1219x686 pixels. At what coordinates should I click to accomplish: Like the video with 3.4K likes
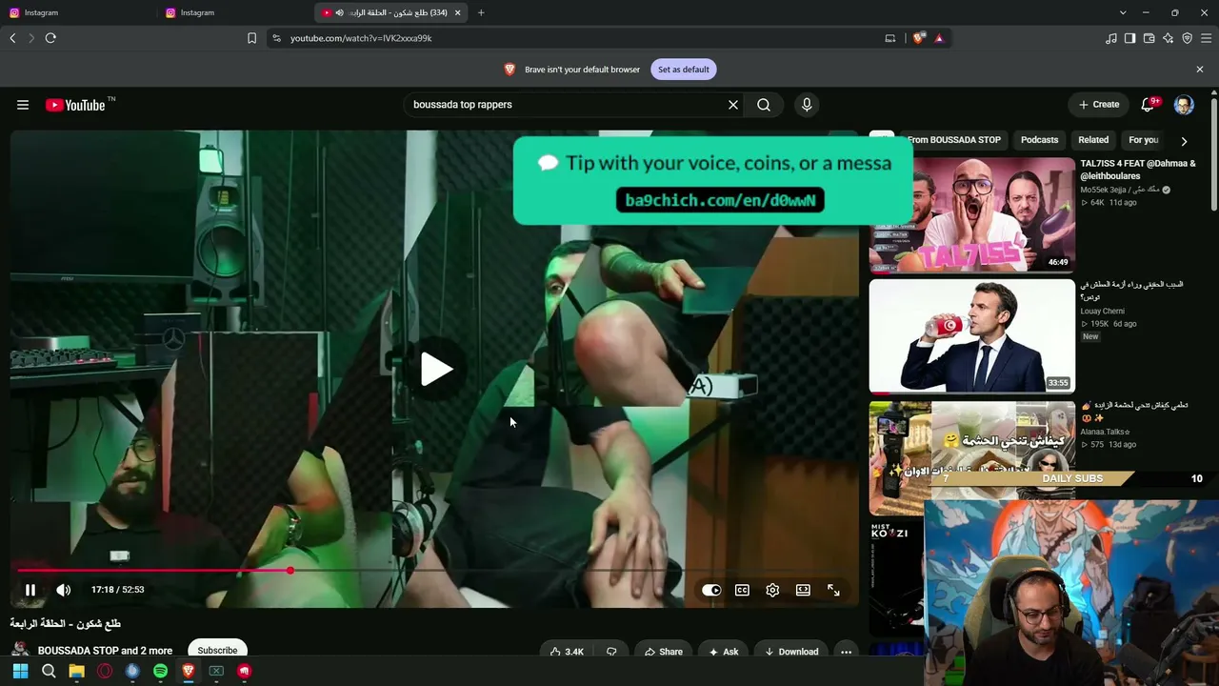567,652
